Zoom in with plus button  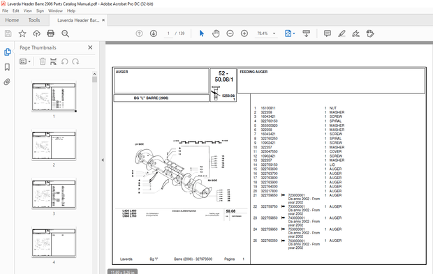coord(244,33)
